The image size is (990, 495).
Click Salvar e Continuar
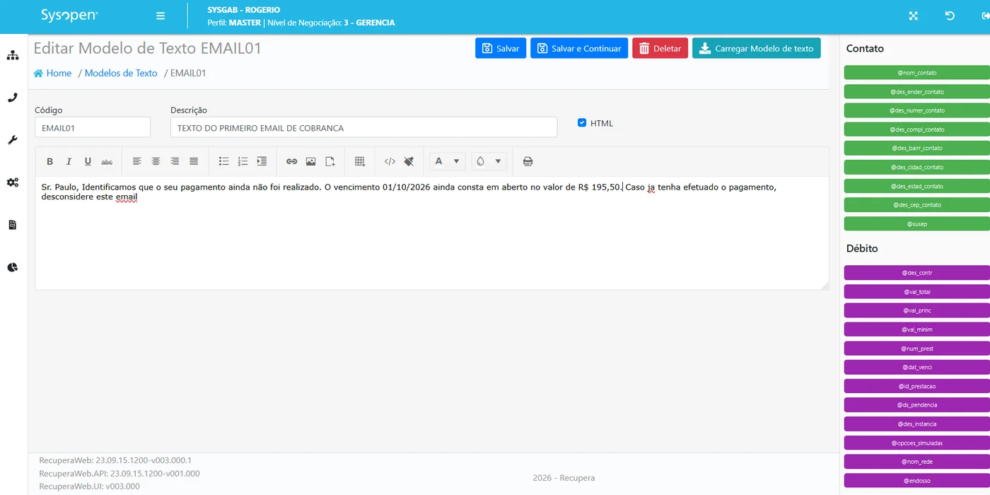(x=579, y=48)
